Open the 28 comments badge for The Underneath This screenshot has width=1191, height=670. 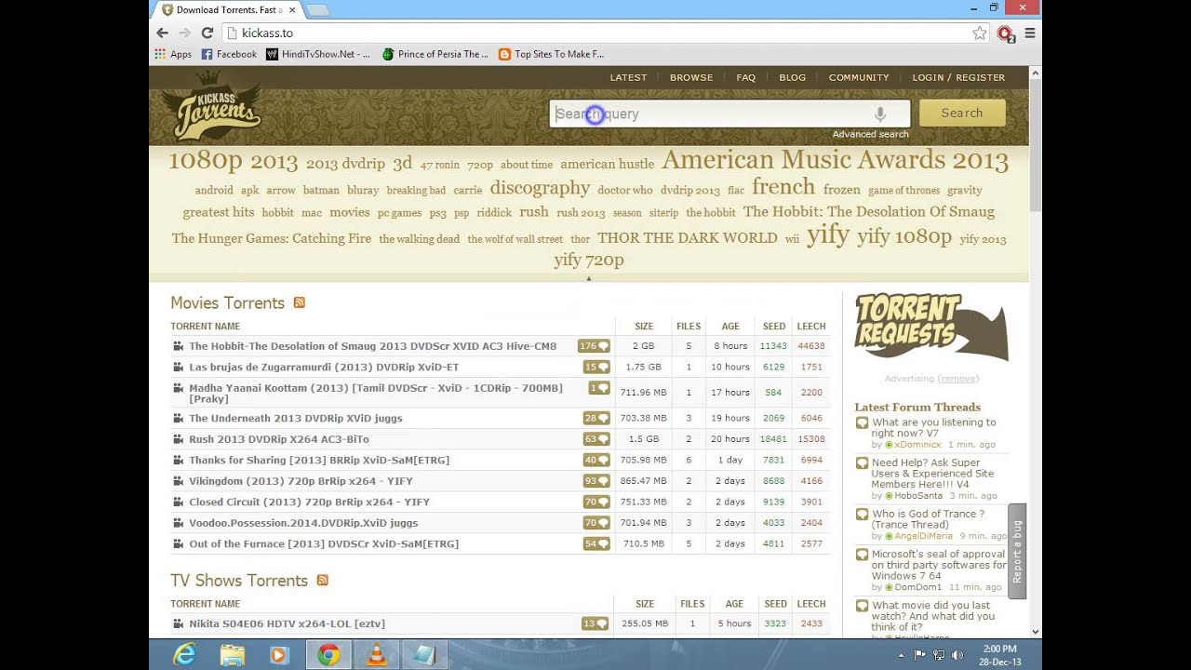[x=596, y=418]
